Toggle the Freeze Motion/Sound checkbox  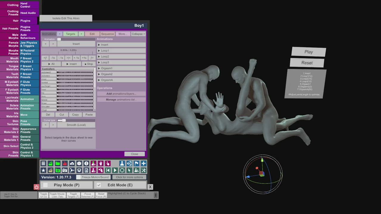[79, 177]
